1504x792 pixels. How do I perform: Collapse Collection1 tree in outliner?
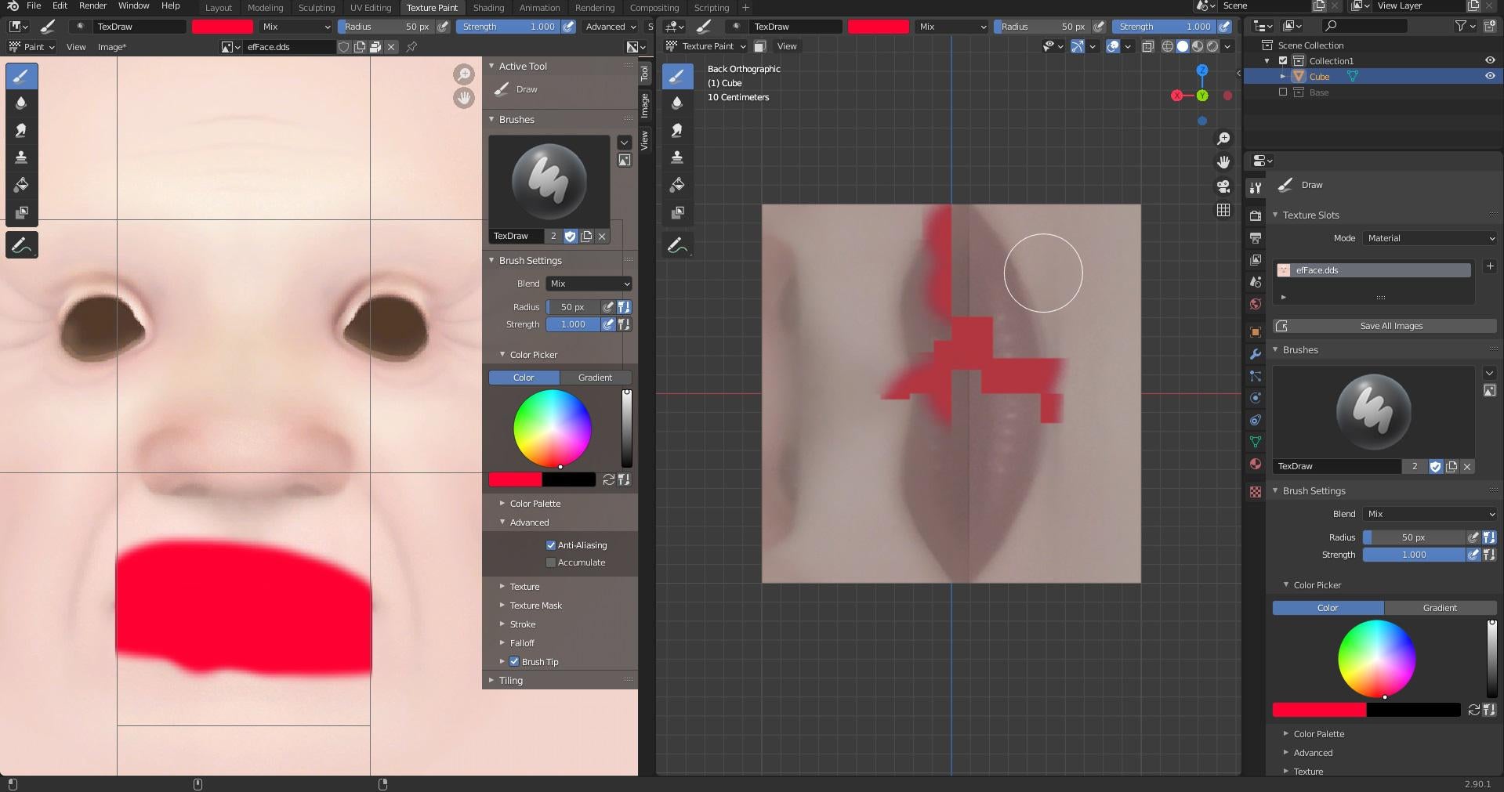click(x=1267, y=60)
